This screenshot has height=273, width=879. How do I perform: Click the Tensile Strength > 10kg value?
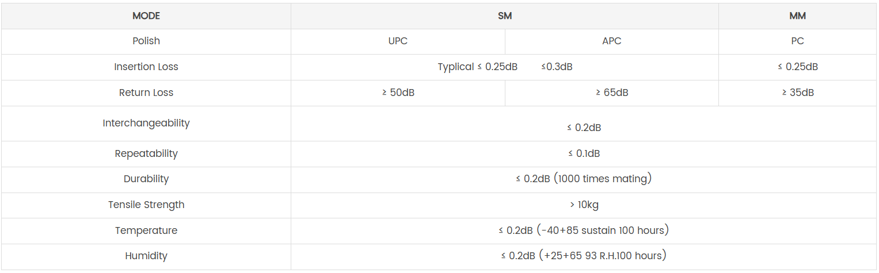click(584, 205)
